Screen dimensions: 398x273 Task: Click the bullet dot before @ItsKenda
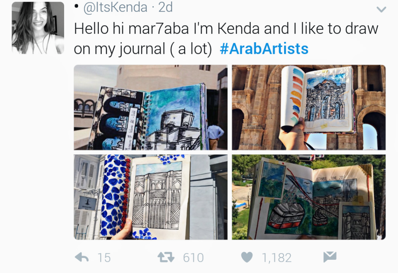click(x=76, y=7)
